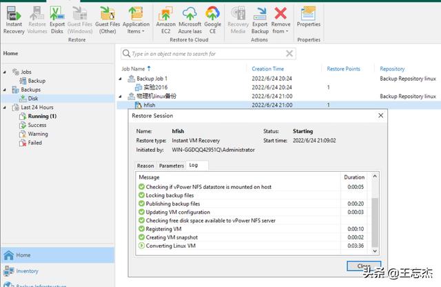This screenshot has height=287, width=441.
Task: Collapse the Jobs tree node
Action: click(x=5, y=72)
